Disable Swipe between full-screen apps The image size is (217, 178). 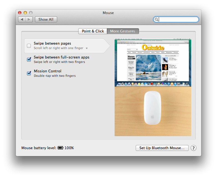(x=29, y=60)
